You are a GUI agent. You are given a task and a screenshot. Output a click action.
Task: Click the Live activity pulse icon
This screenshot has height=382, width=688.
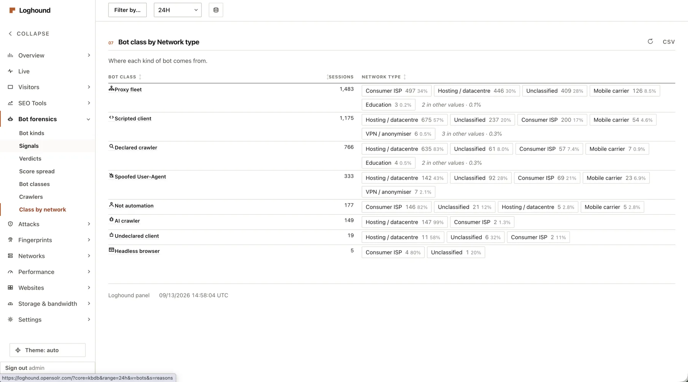coord(10,71)
